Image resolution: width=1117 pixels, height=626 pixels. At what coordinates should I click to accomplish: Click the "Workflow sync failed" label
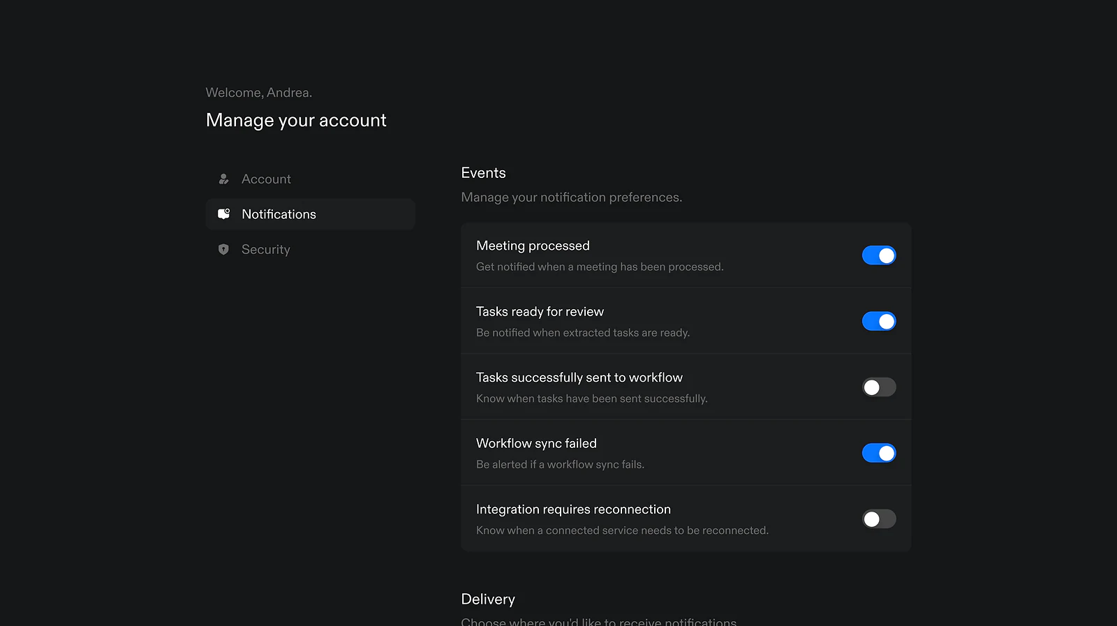[x=536, y=443]
